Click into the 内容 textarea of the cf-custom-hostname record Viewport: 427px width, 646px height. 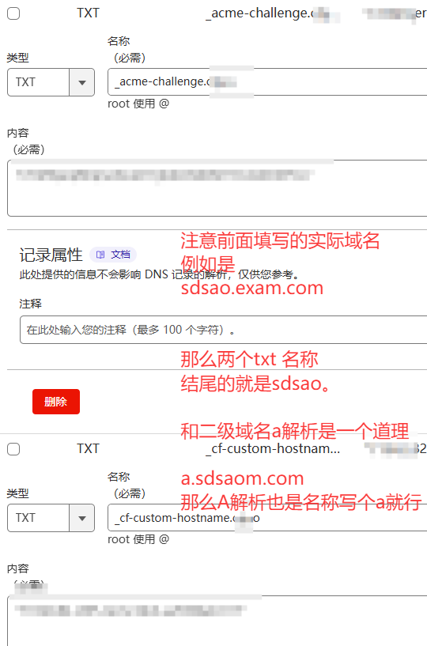coord(217,621)
